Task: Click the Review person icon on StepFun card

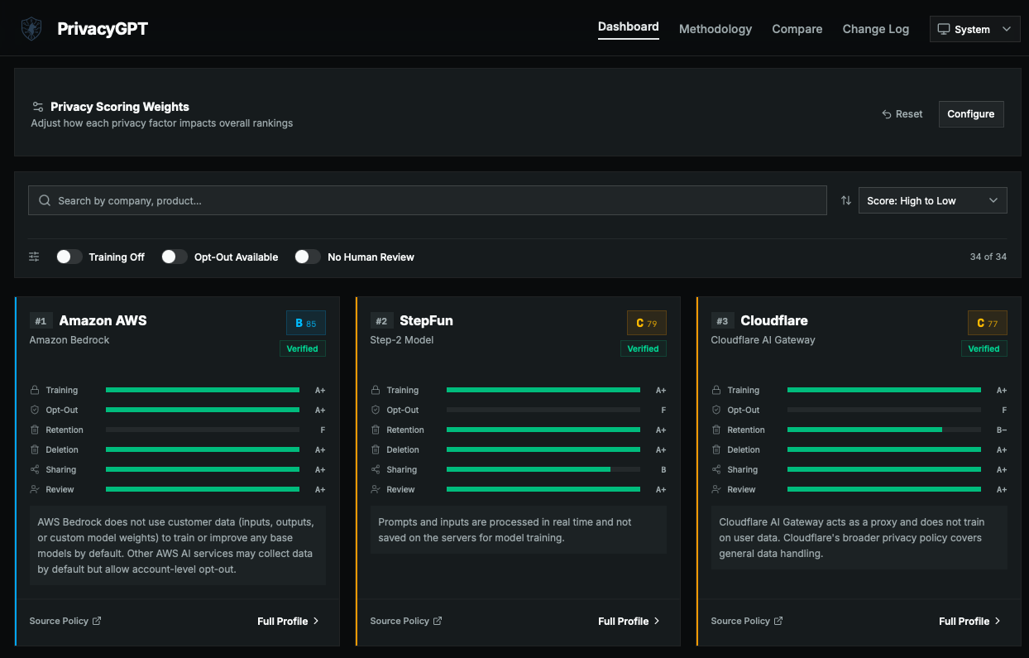Action: click(x=376, y=489)
